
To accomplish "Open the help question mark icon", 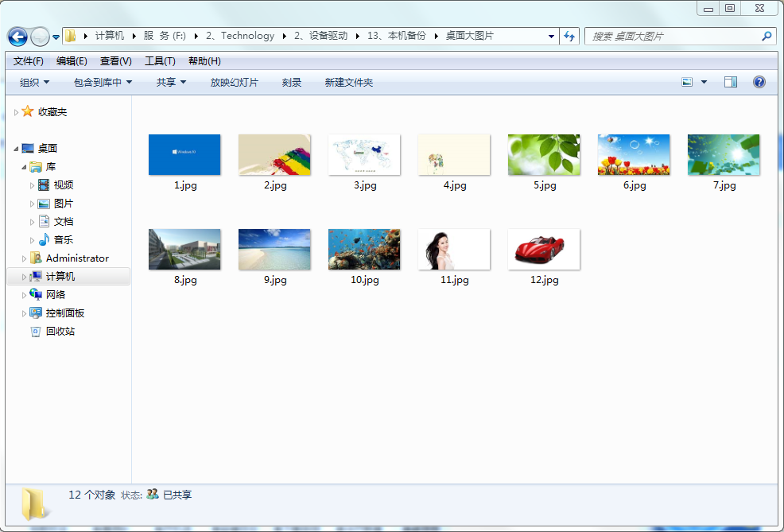I will click(759, 82).
